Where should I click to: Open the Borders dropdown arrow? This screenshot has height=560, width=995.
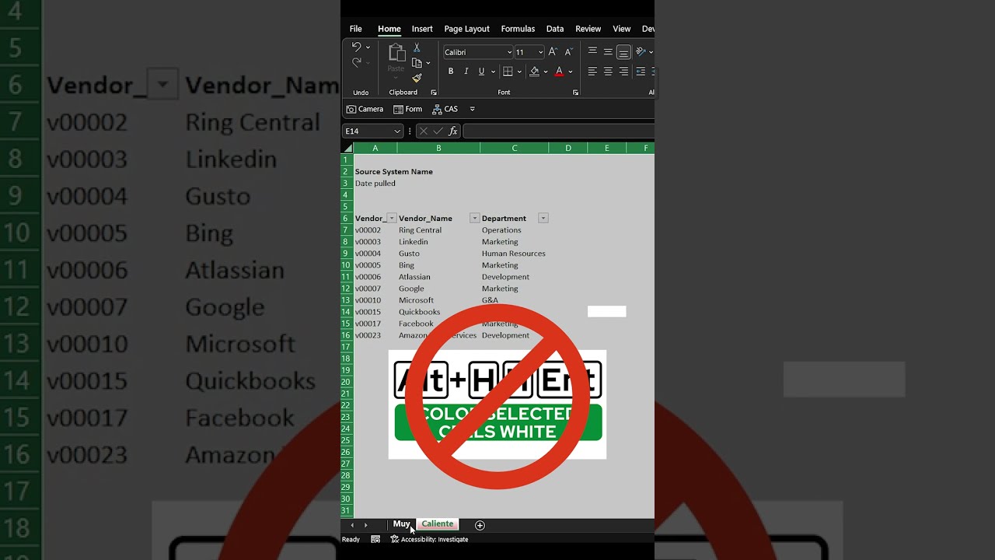(x=519, y=72)
